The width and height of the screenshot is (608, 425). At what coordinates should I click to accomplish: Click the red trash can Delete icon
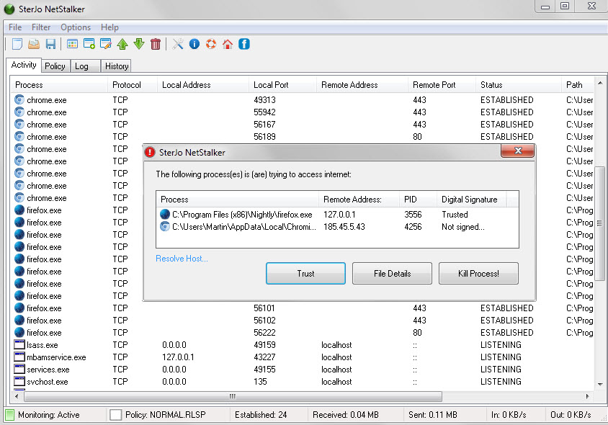[156, 44]
